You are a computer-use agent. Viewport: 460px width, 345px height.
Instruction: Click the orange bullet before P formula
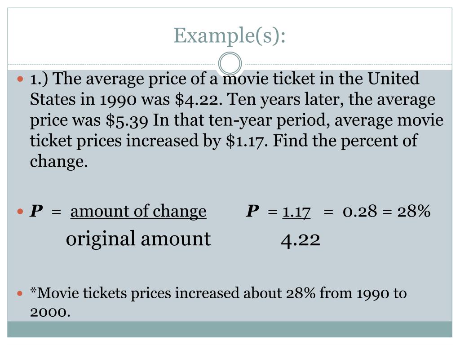[x=20, y=211]
